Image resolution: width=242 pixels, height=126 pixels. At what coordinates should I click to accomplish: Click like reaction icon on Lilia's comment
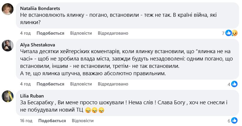[234, 121]
